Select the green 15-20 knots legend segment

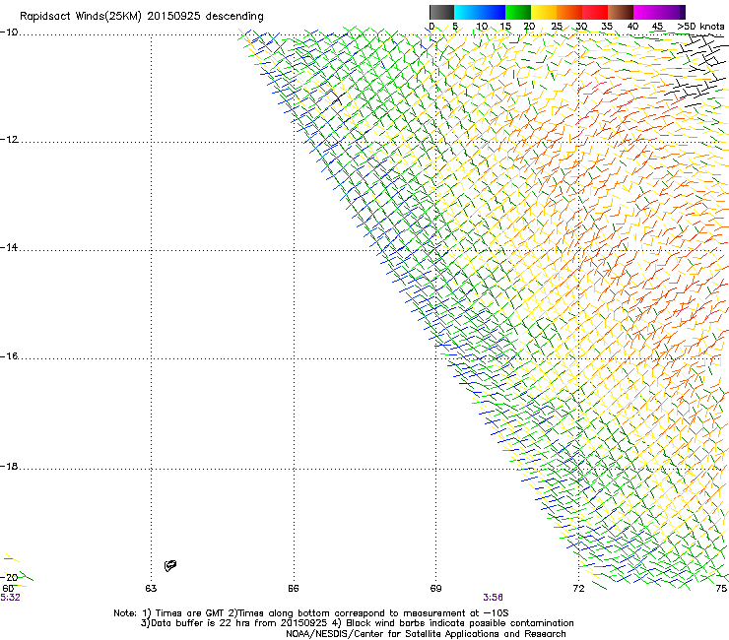[518, 12]
